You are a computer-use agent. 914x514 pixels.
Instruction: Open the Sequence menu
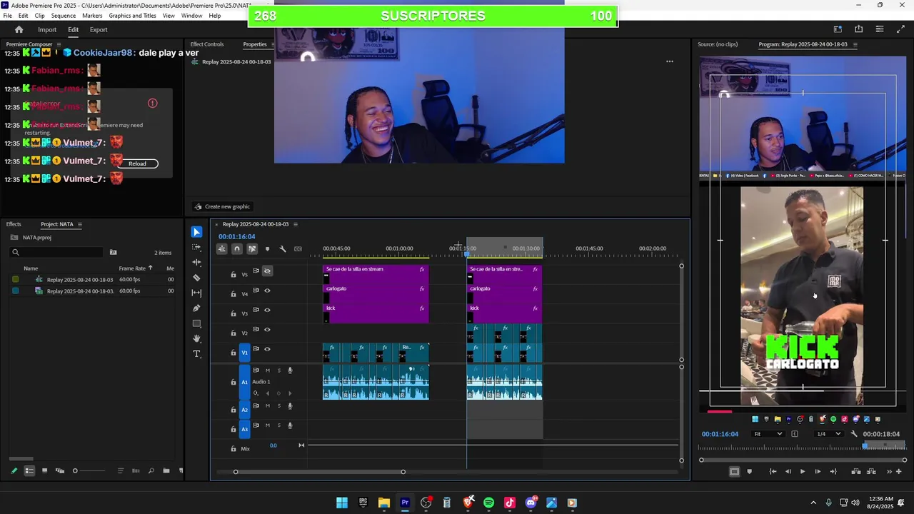64,16
